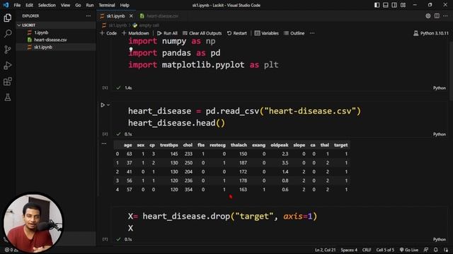Open notifications bell in status bar

click(x=436, y=250)
